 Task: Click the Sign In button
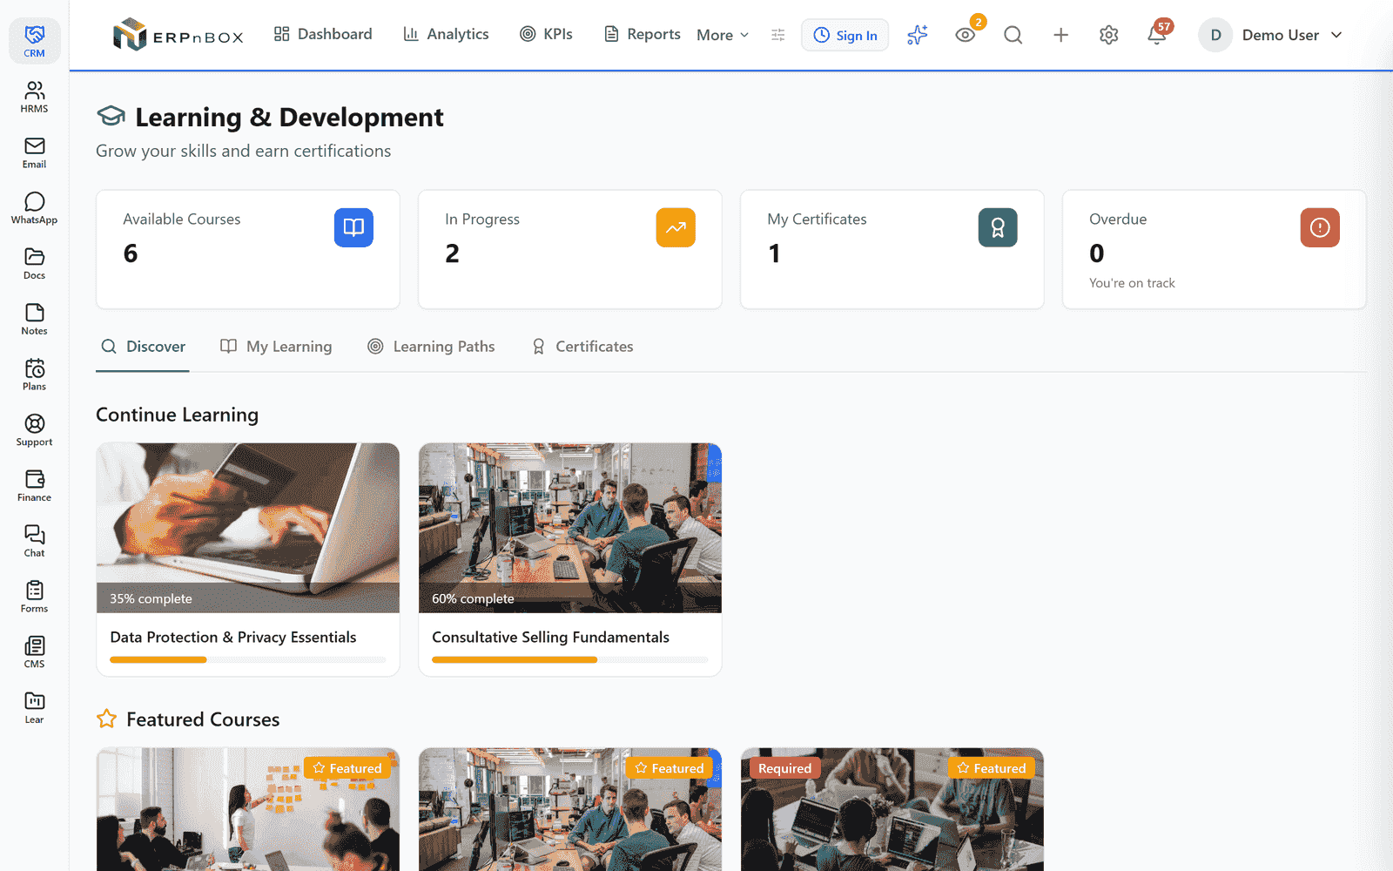click(x=845, y=35)
